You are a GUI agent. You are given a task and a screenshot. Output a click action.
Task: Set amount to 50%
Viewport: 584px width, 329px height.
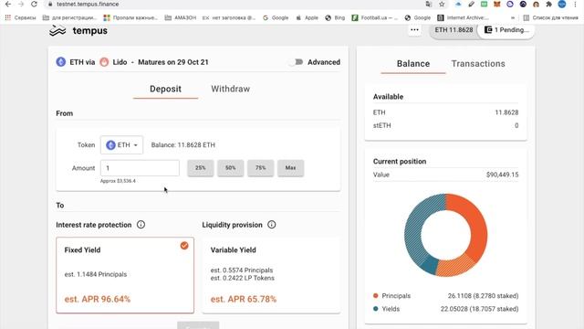click(x=231, y=168)
